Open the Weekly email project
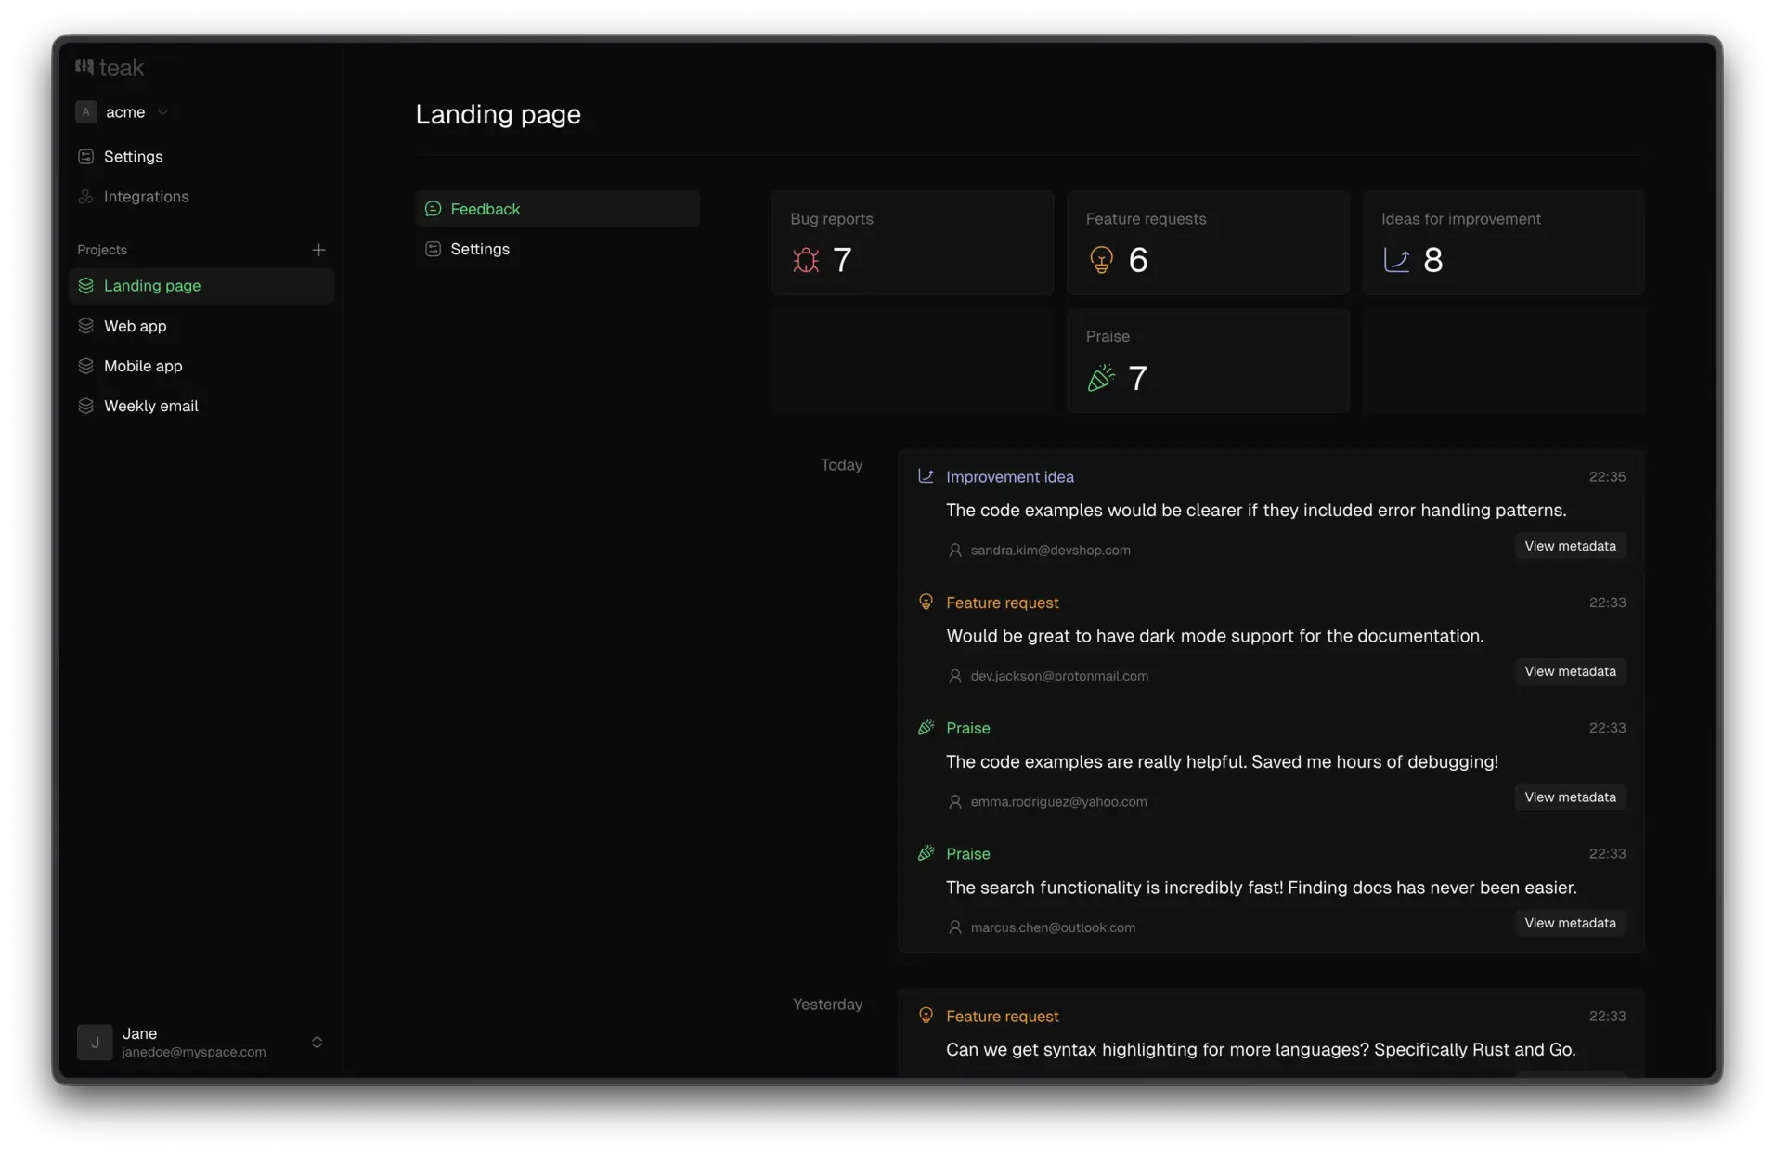The height and width of the screenshot is (1154, 1775). [x=151, y=406]
